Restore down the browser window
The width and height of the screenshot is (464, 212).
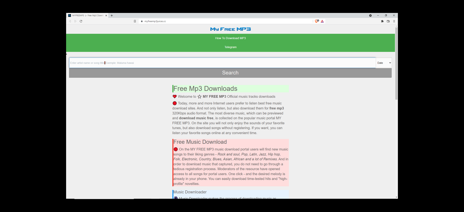[x=386, y=16]
